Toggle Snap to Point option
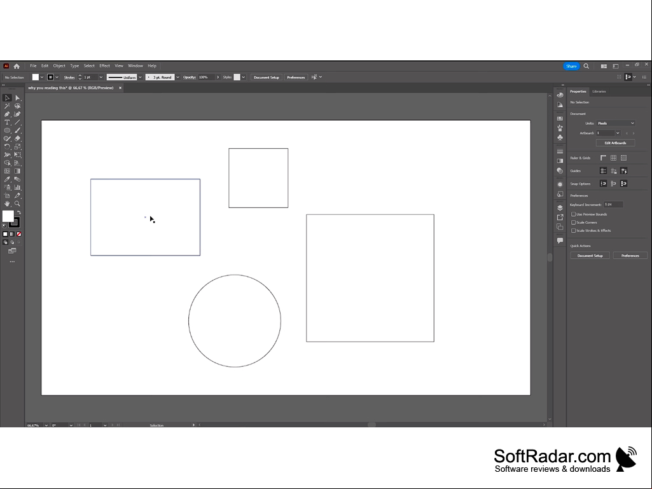Screen dimensions: 652x489 (604, 184)
